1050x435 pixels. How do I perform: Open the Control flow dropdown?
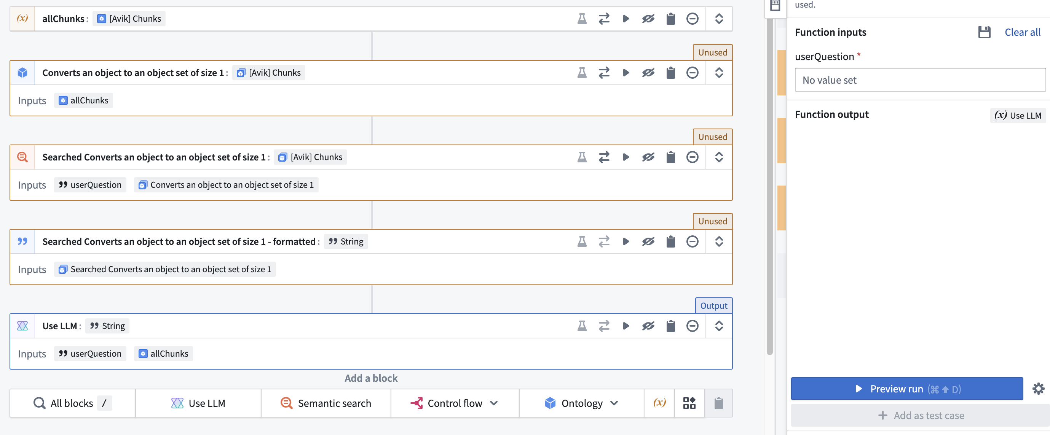pyautogui.click(x=455, y=403)
